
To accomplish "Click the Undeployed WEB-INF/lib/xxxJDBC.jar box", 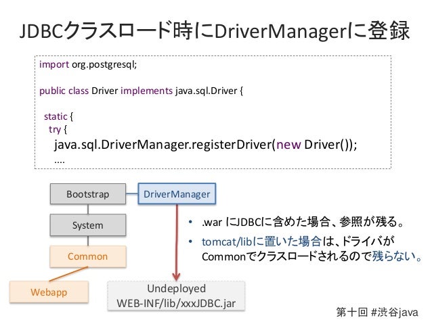I will pos(176,296).
